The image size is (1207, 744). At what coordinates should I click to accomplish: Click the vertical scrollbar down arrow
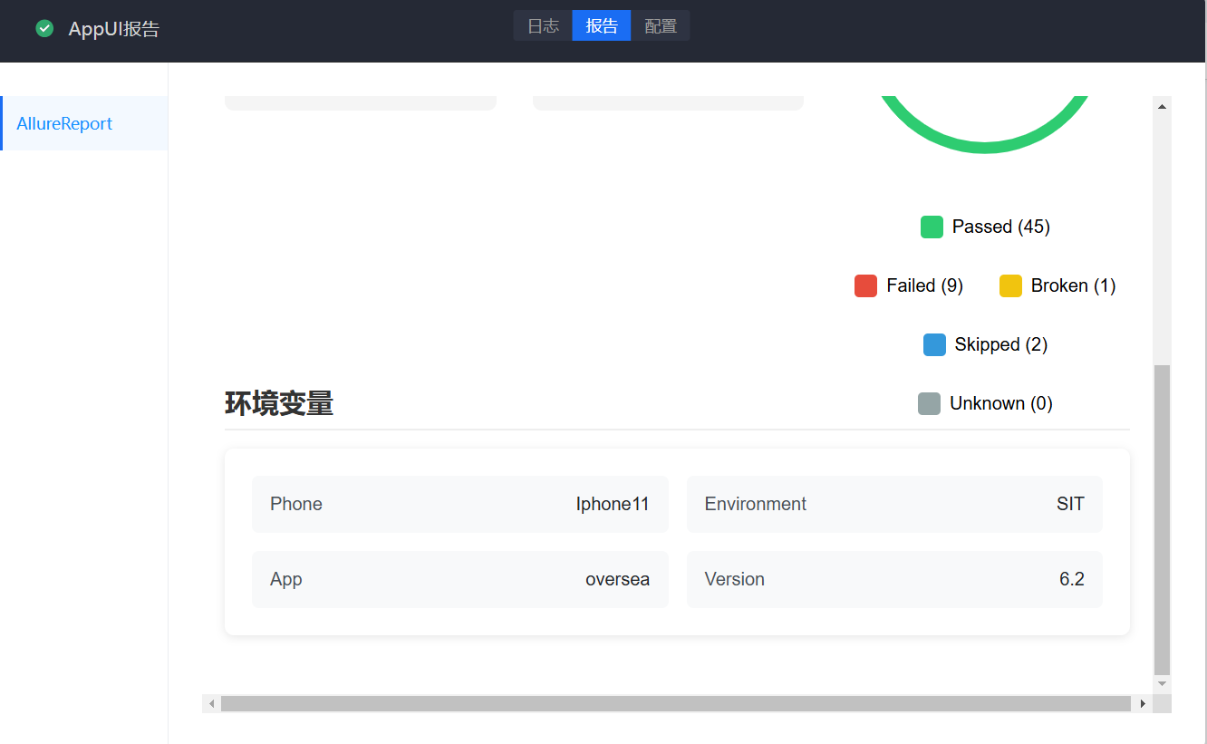point(1163,683)
